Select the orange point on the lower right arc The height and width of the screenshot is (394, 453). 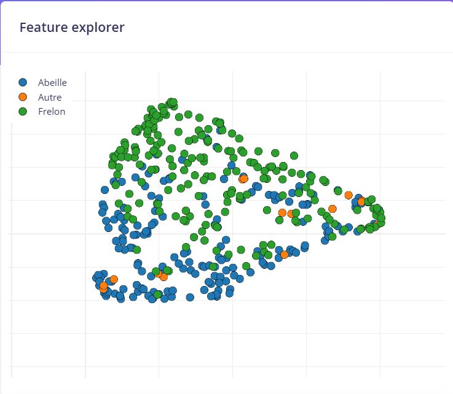tap(285, 254)
